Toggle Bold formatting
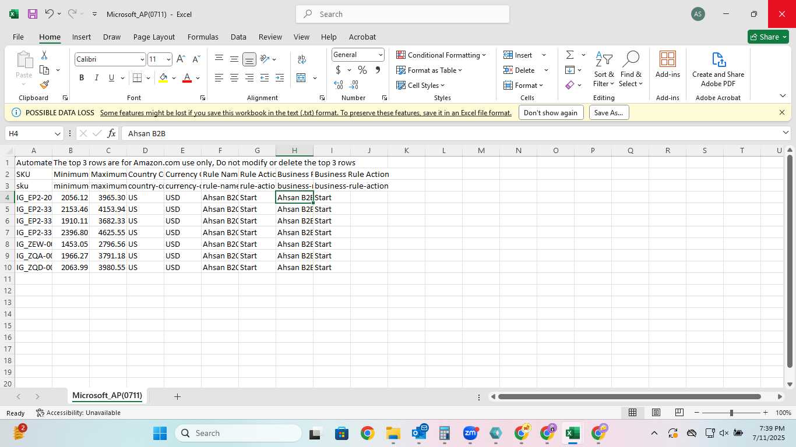 (x=82, y=77)
